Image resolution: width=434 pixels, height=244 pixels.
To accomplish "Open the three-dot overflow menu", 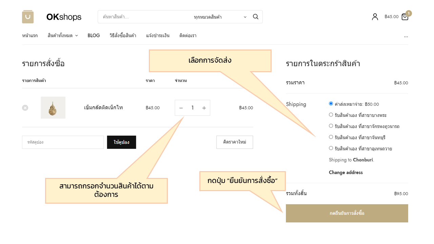I will coord(406,36).
